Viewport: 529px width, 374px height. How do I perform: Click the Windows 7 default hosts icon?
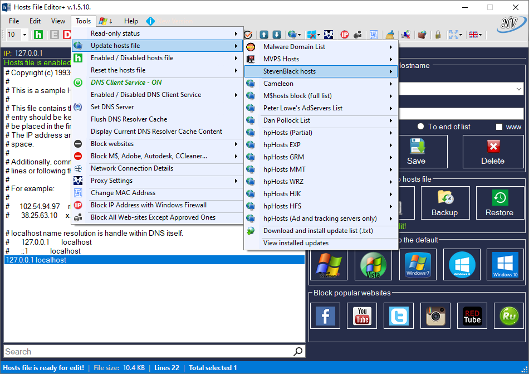[x=418, y=264]
